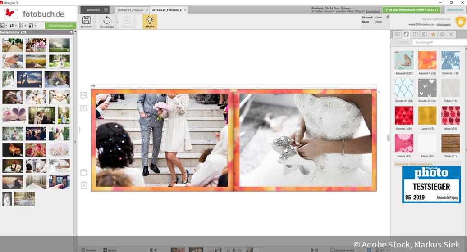Image resolution: width=467 pixels, height=252 pixels.
Task: Open the backgrounds panel tab
Action: point(406,35)
